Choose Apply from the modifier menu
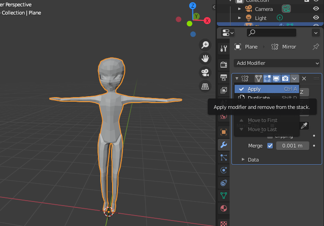The width and height of the screenshot is (324, 226). pos(267,89)
